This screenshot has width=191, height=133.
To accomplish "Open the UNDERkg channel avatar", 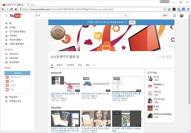I will click(x=150, y=86).
